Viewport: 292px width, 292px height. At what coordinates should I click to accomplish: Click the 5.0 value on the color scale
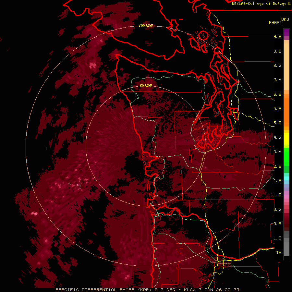[277, 123]
